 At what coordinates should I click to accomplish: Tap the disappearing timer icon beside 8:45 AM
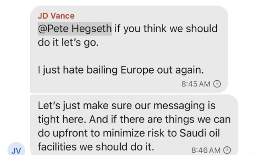coord(217,84)
